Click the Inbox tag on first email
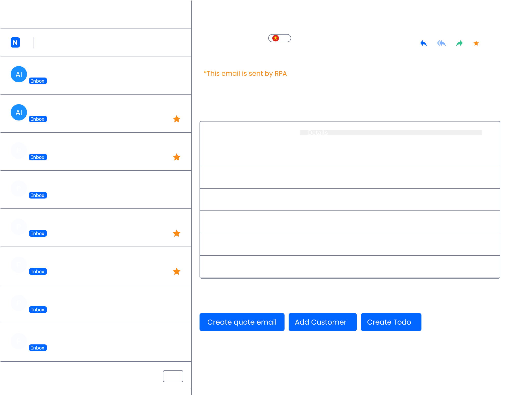 (x=38, y=81)
